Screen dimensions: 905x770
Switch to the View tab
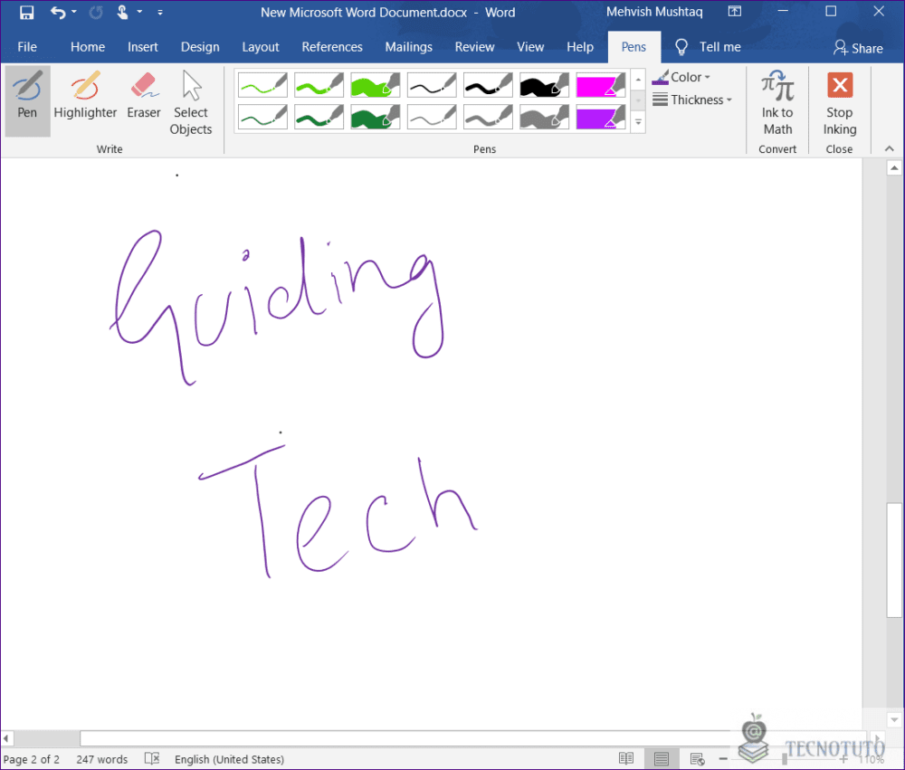pos(530,47)
